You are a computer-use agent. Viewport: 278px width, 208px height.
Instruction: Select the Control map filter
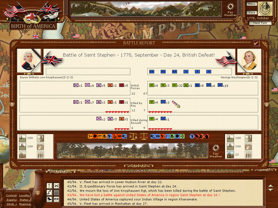point(11,196)
